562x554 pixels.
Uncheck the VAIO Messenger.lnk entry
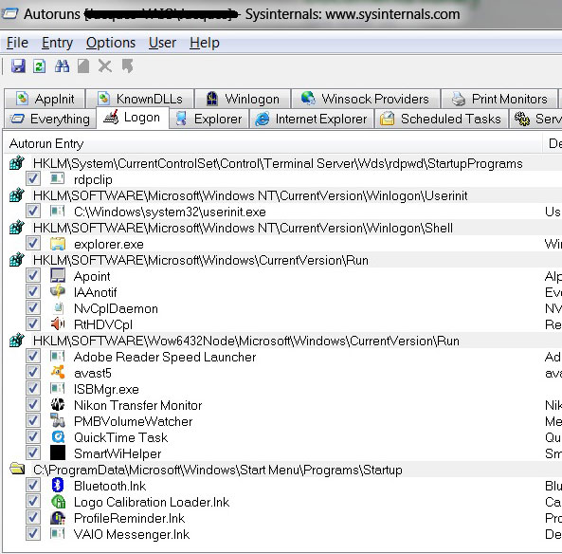(x=33, y=533)
